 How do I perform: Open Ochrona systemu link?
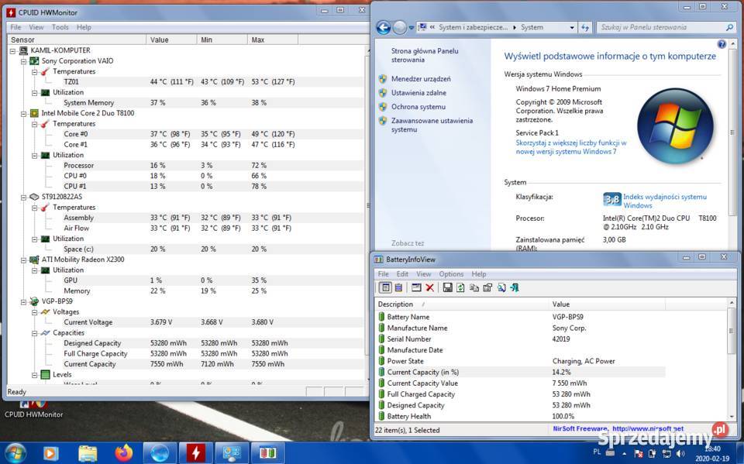(418, 107)
